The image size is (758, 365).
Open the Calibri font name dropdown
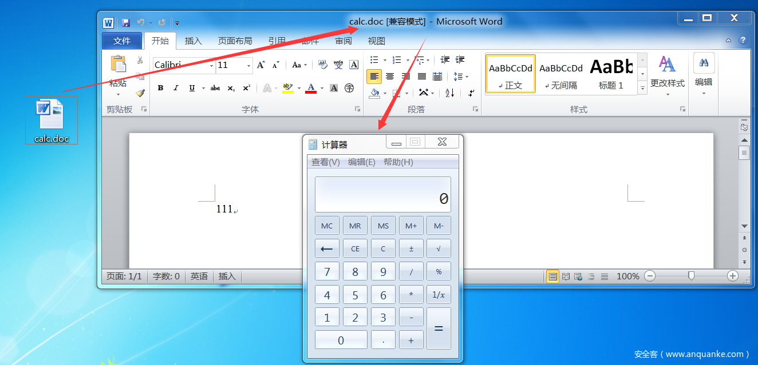[211, 66]
